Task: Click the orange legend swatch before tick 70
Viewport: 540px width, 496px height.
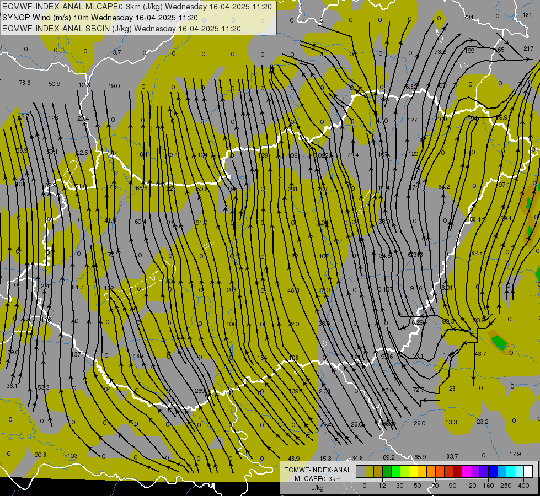Action: click(431, 472)
